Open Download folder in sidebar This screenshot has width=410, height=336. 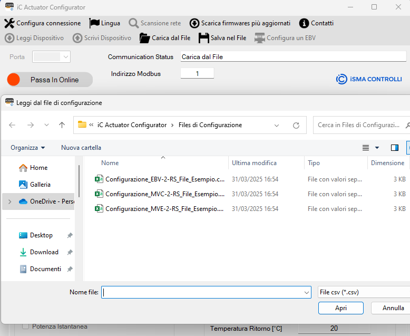click(44, 252)
